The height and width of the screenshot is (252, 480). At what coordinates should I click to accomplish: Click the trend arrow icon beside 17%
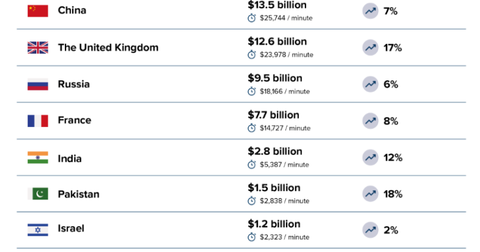point(370,48)
